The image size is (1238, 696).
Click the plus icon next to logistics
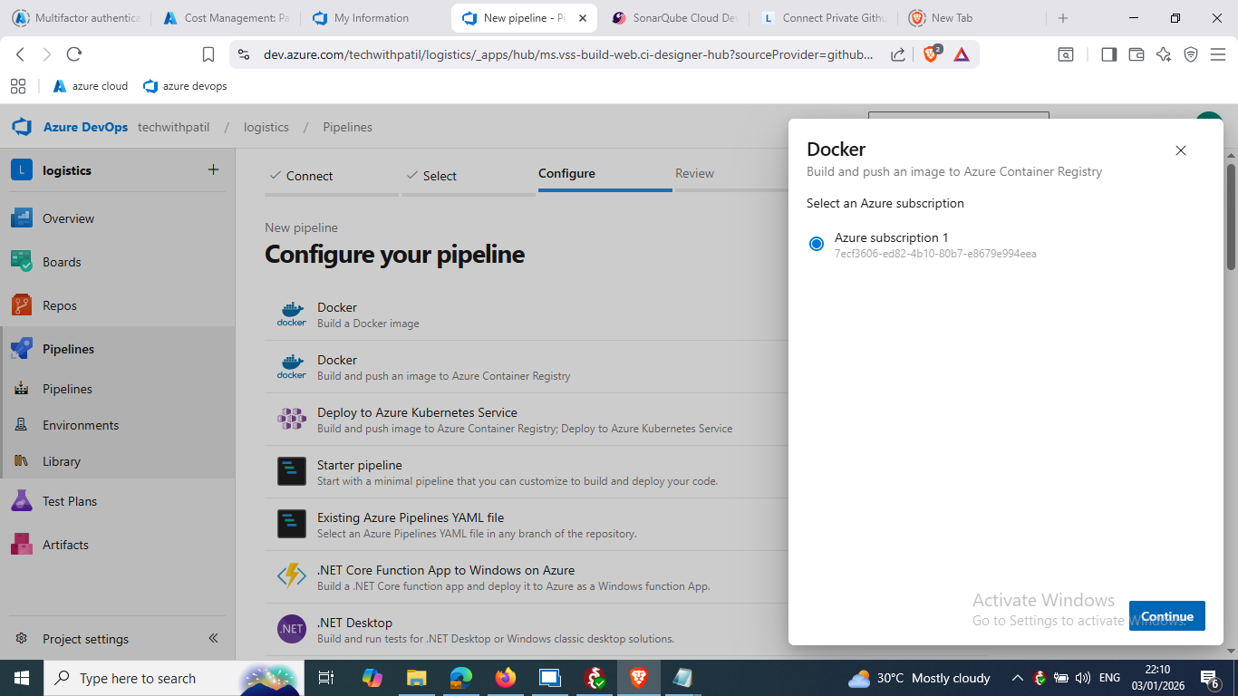click(213, 169)
